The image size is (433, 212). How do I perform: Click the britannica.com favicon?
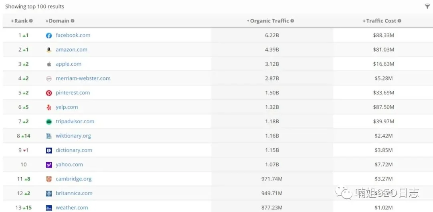click(x=49, y=193)
